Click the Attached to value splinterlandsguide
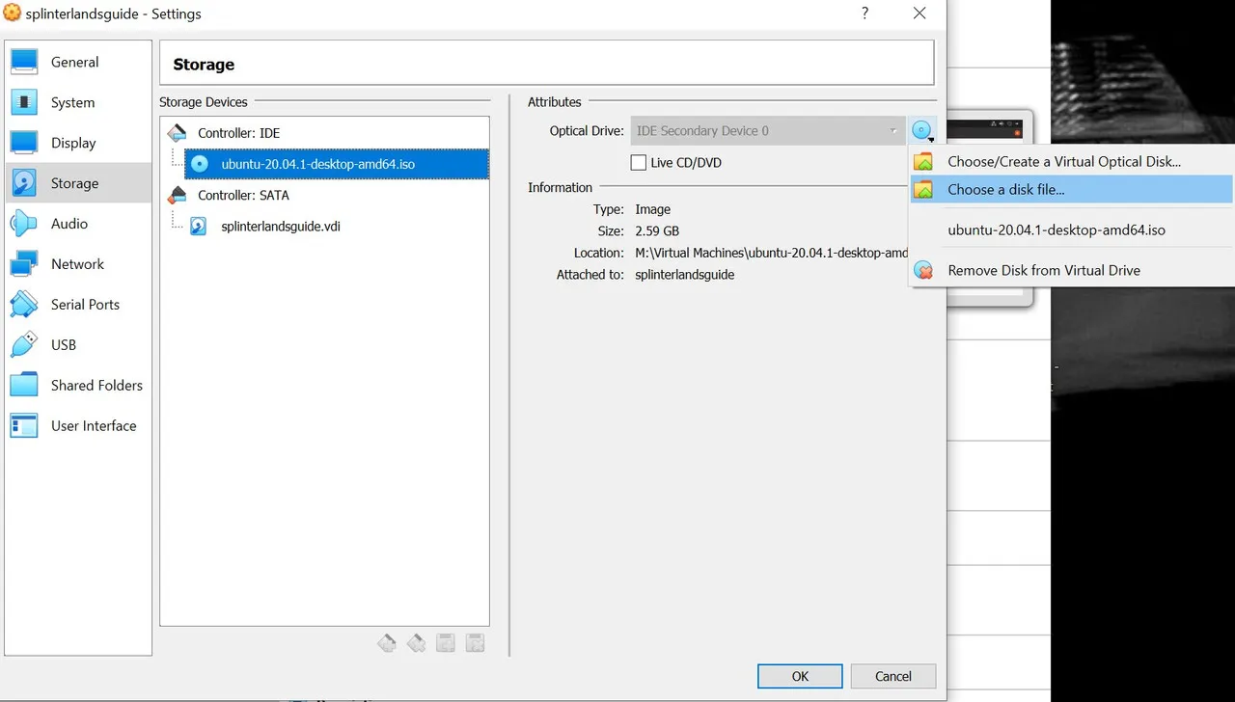This screenshot has height=702, width=1235. coord(685,275)
